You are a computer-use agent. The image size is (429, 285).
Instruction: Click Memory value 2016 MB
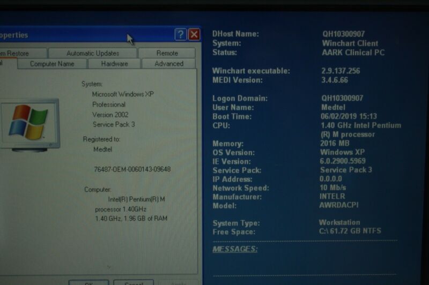click(335, 143)
